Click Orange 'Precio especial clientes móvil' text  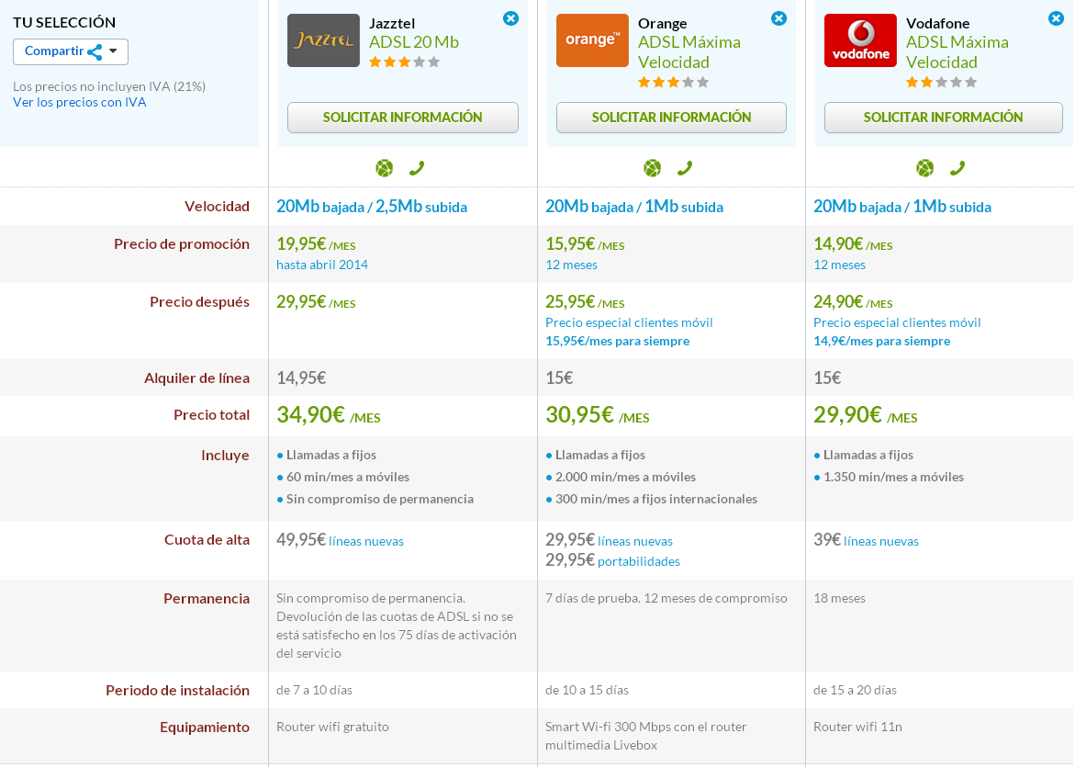pyautogui.click(x=629, y=322)
